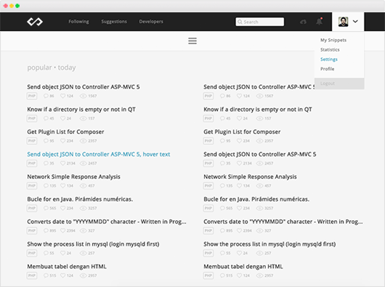Click the user avatar picture
Image resolution: width=385 pixels, height=287 pixels.
(343, 22)
